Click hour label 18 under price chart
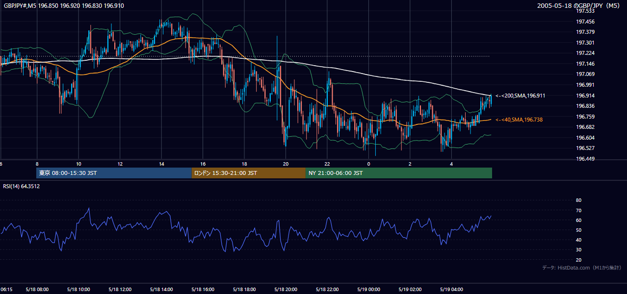Viewport: 627px width, 294px height. click(244, 164)
